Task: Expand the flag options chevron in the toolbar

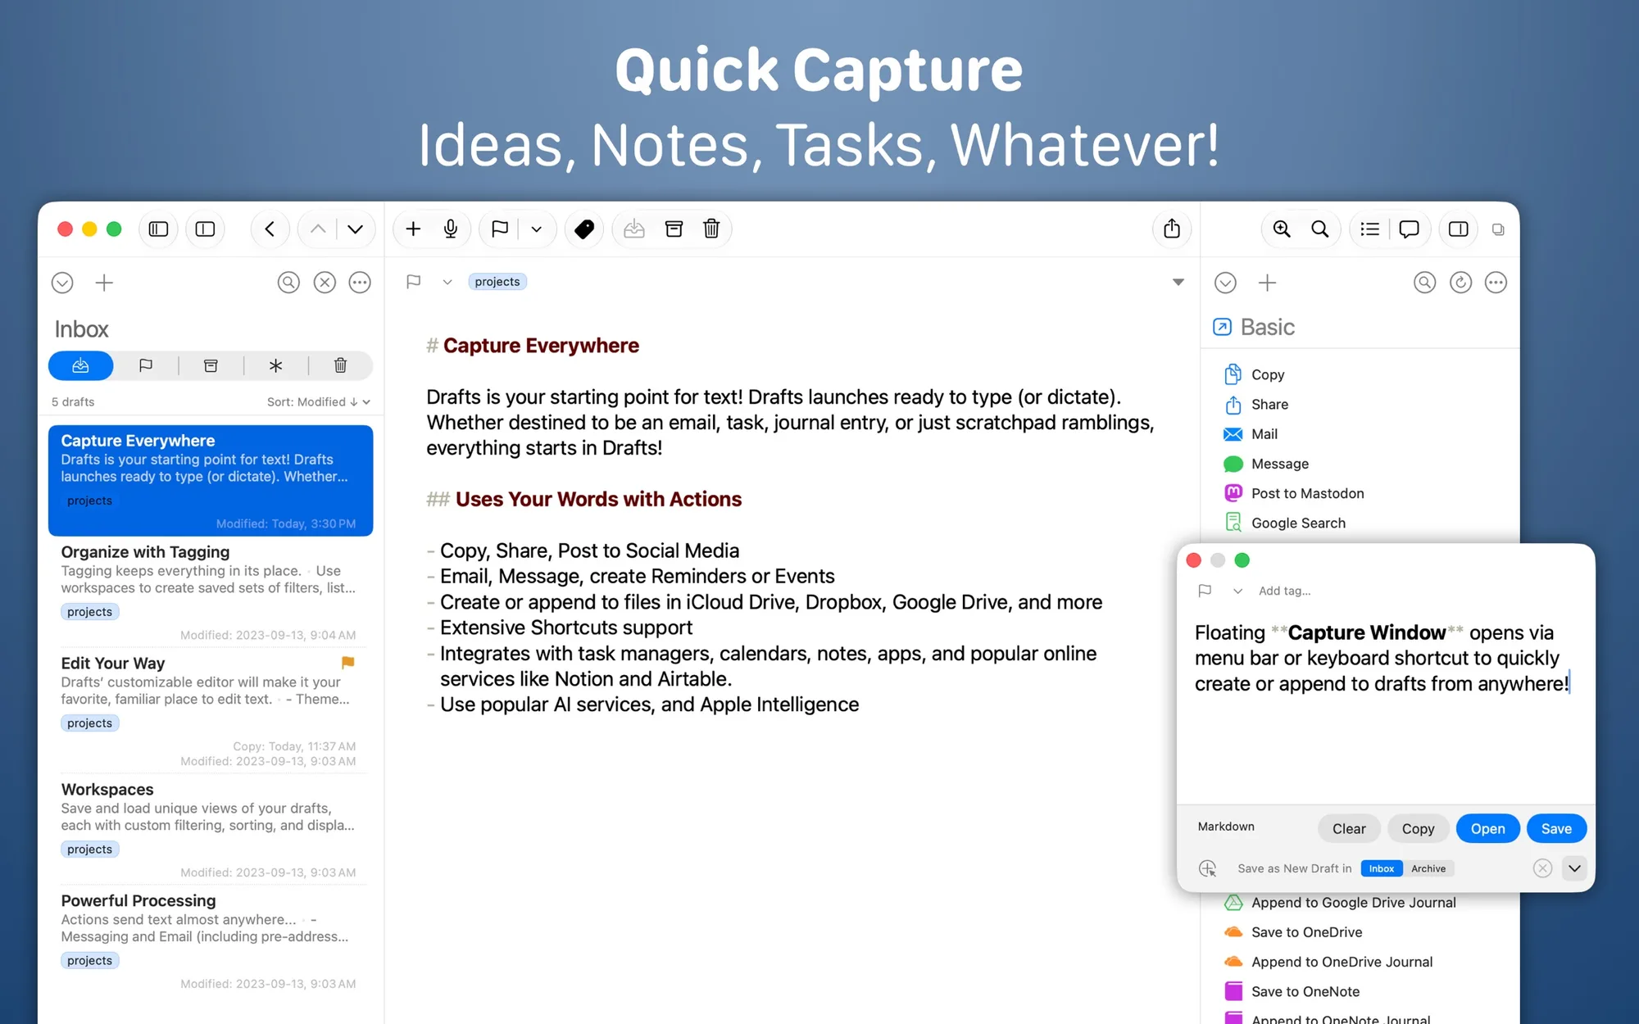Action: (x=536, y=229)
